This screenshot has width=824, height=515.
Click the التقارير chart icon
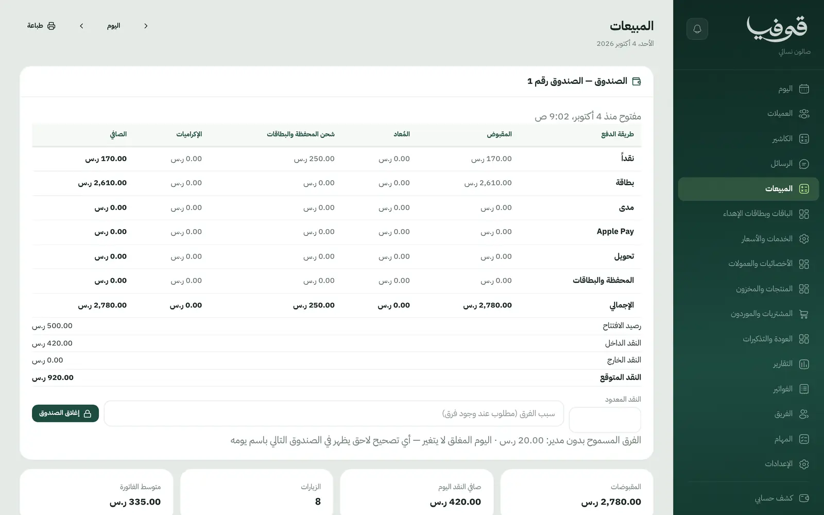[x=804, y=364]
